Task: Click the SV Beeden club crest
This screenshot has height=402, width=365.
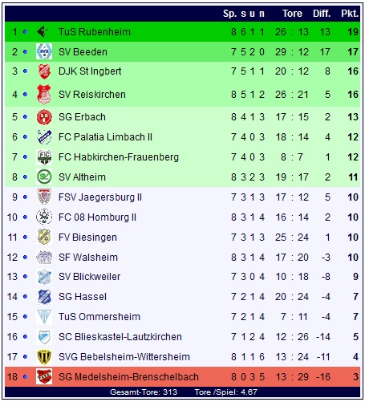Action: [x=44, y=51]
